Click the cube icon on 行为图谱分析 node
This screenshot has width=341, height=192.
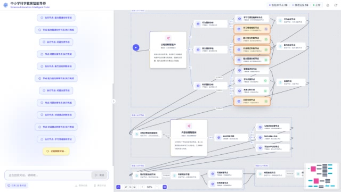pos(198,24)
